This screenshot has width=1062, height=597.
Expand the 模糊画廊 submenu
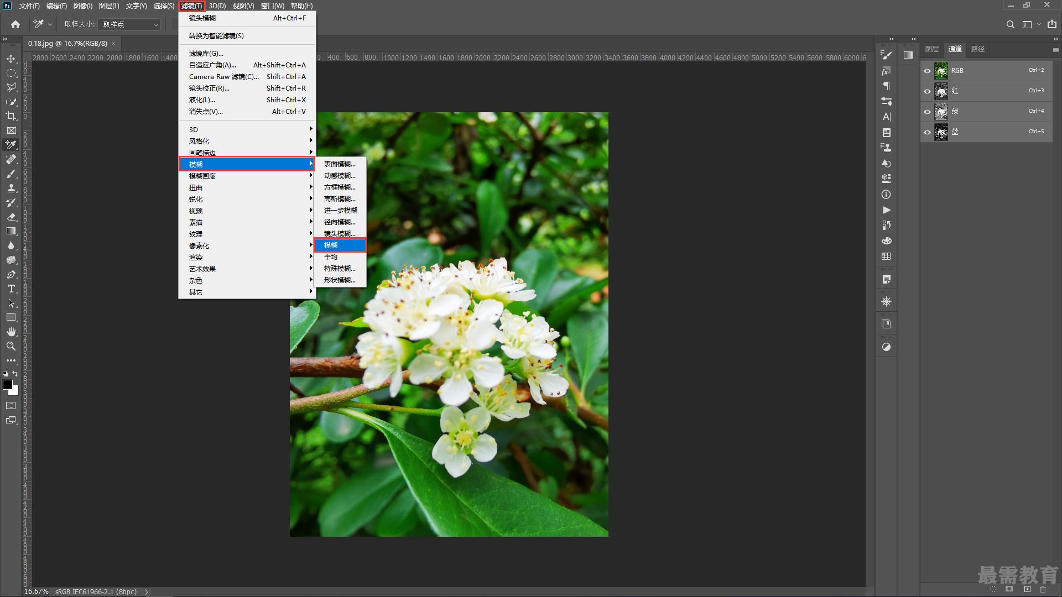(x=247, y=176)
